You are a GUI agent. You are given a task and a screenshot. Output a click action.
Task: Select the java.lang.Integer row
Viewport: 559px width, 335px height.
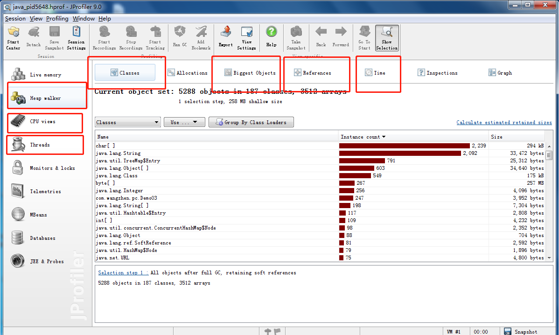click(x=320, y=191)
